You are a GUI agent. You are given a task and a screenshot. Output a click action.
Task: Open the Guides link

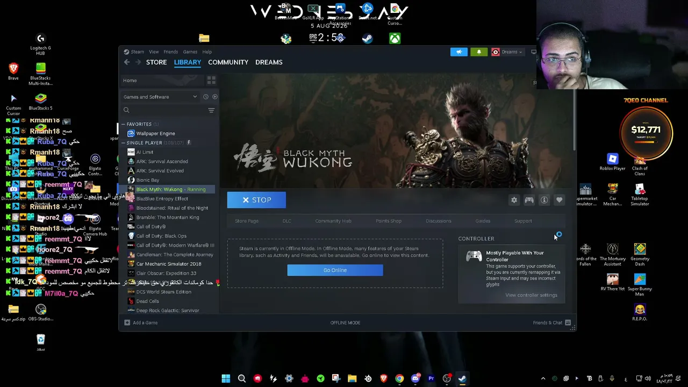pos(483,221)
